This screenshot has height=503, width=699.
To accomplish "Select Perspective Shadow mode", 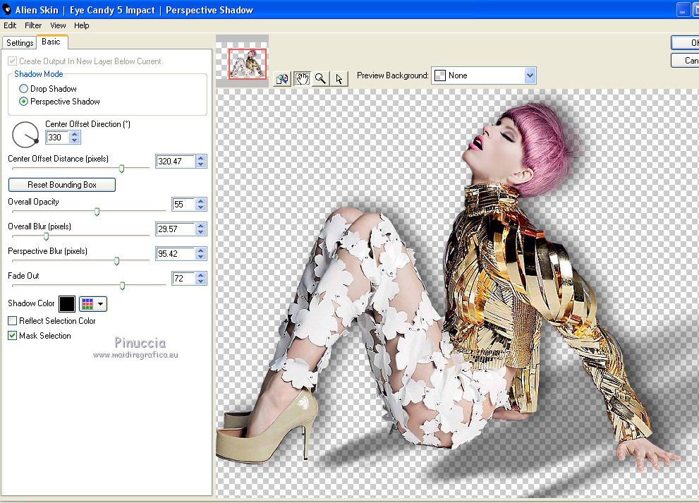I will (23, 101).
